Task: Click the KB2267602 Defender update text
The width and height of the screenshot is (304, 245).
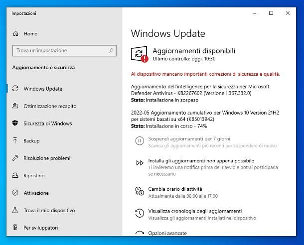Action: point(200,90)
